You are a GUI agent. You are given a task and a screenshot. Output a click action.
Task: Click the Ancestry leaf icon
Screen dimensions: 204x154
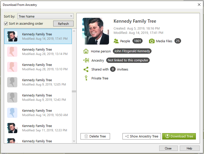(x=86, y=60)
